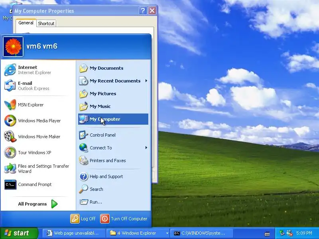Click the 5:09 PM clock
This screenshot has height=239, width=319.
click(304, 233)
